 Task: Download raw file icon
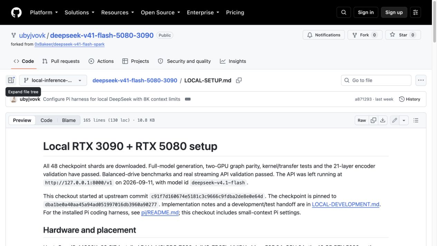point(383,120)
